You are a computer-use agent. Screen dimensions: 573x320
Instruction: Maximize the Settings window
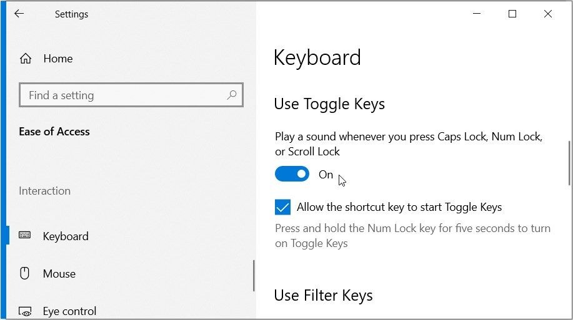(512, 14)
